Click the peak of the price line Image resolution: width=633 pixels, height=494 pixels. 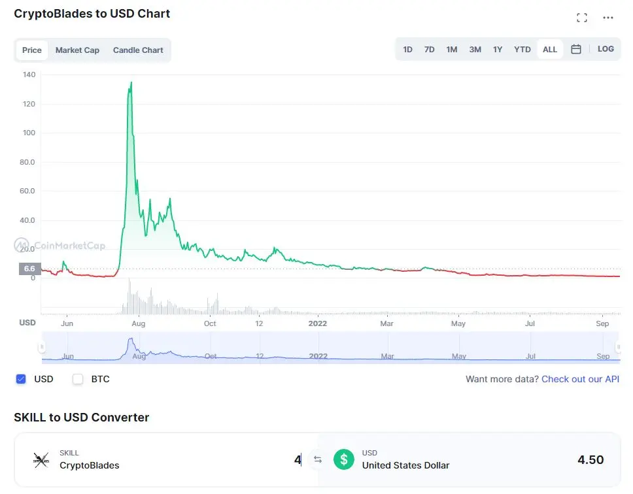pyautogui.click(x=131, y=83)
